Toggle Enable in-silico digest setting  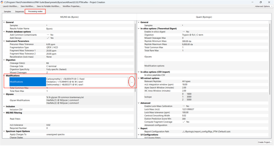(184, 32)
